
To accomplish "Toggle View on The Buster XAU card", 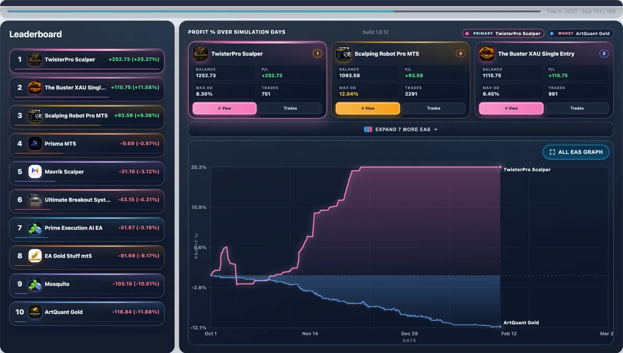I will coord(511,109).
